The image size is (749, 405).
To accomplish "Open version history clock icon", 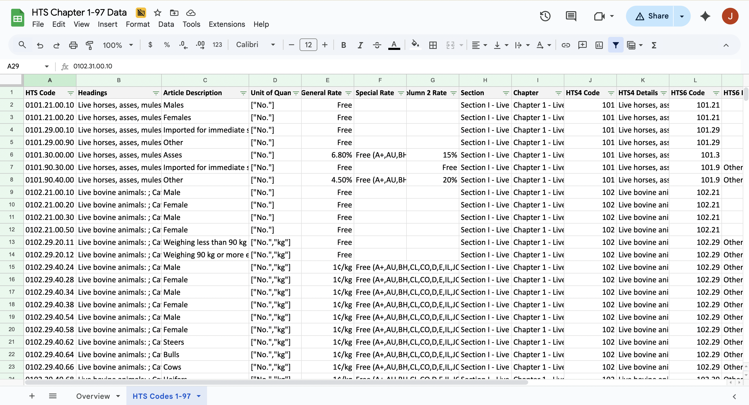I will coord(545,16).
